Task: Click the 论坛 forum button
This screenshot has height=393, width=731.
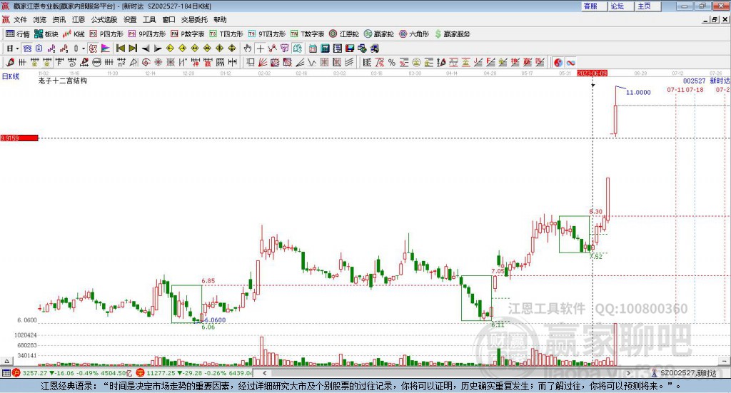Action: 620,6
